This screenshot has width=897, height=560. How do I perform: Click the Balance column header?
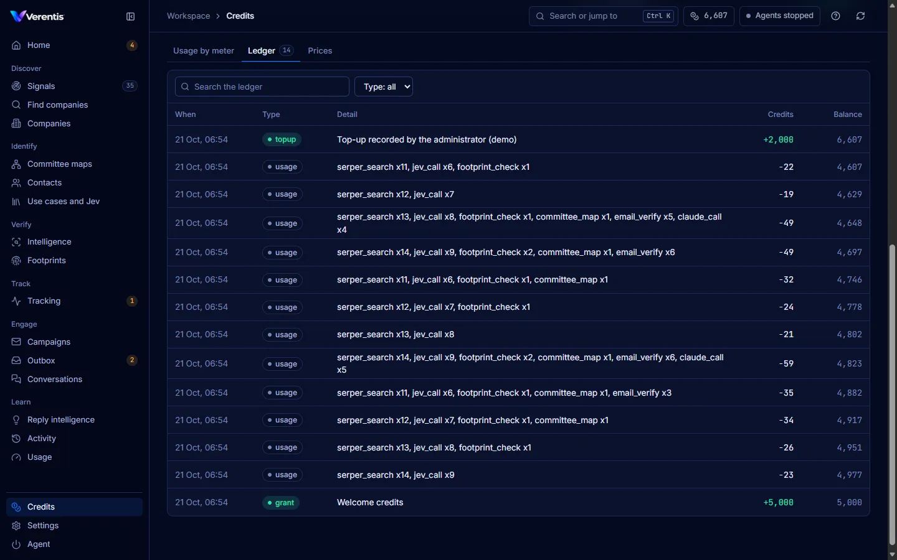pos(848,114)
